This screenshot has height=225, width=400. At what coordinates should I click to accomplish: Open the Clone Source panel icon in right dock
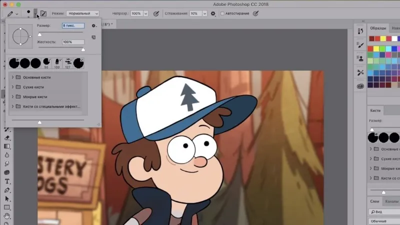click(360, 58)
